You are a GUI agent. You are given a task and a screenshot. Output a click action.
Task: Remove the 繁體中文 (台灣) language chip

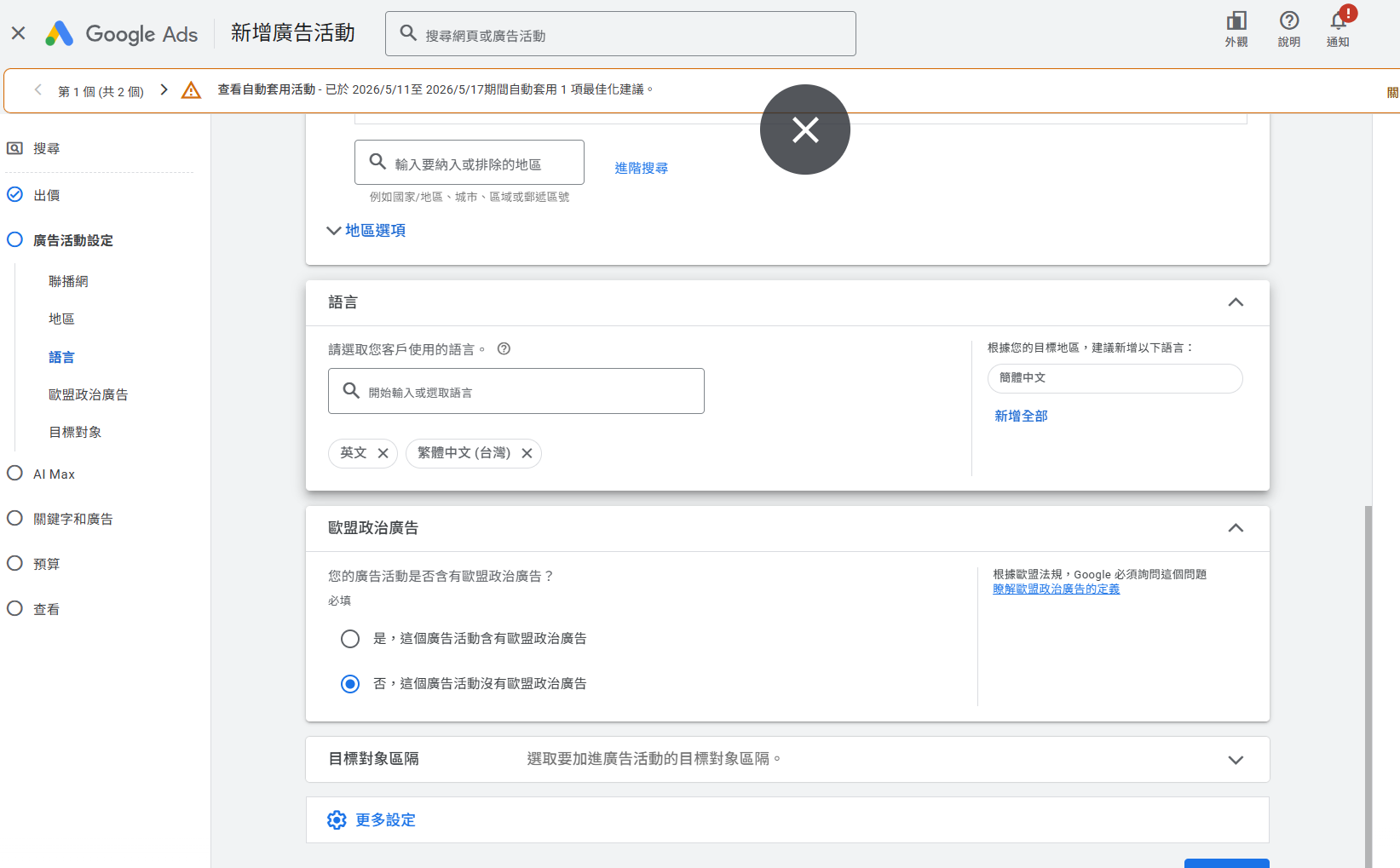coord(527,453)
